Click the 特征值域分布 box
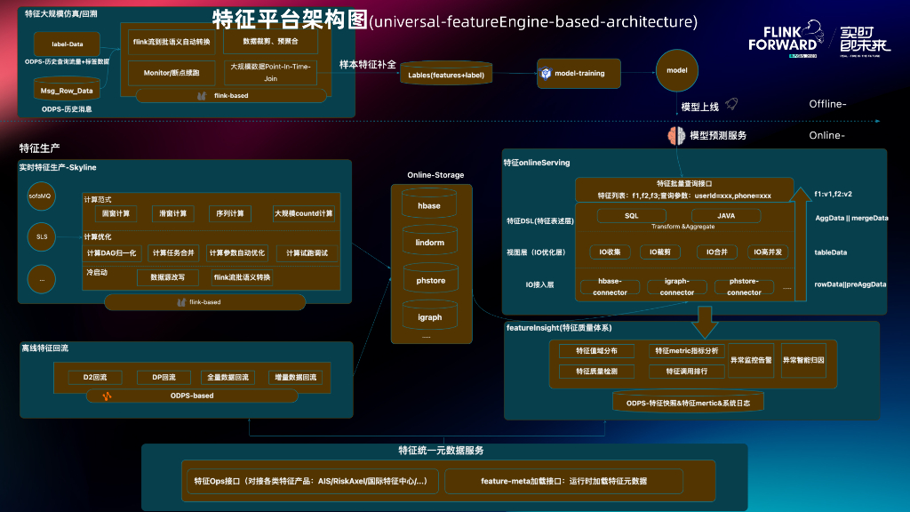The image size is (910, 512). coord(596,351)
